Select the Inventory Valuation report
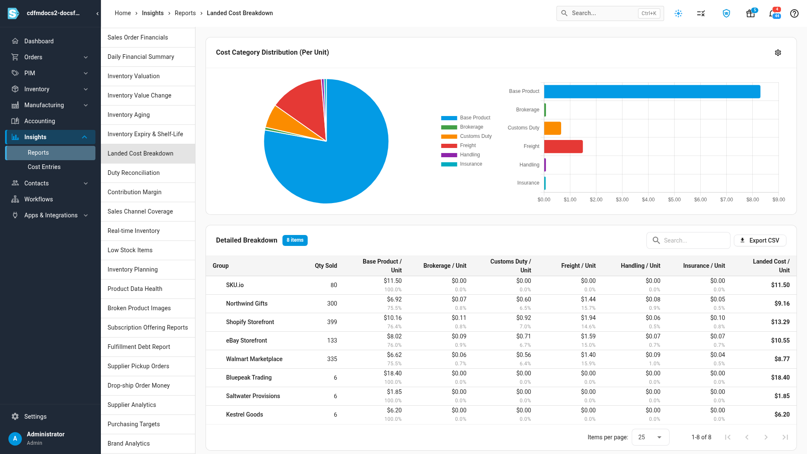807x454 pixels. pyautogui.click(x=148, y=76)
